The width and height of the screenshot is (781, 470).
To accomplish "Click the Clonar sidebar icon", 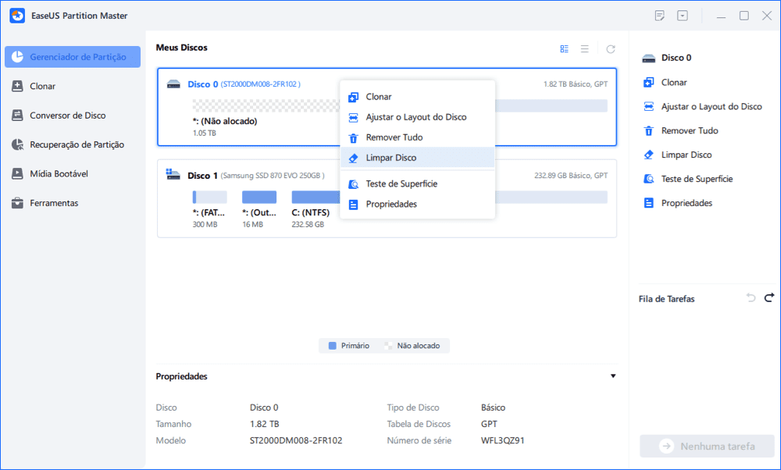I will (17, 86).
